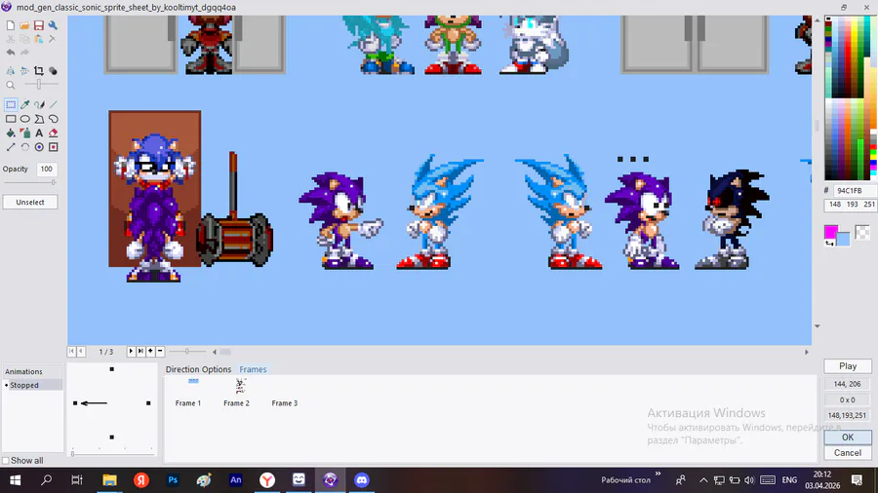Click the RGB value field 148 193 251
Screen dimensions: 878x493
[851, 205]
